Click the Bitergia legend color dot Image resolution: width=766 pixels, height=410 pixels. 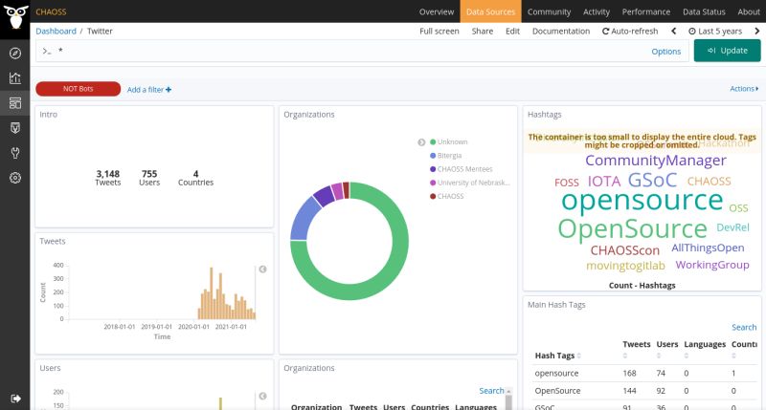pos(433,156)
